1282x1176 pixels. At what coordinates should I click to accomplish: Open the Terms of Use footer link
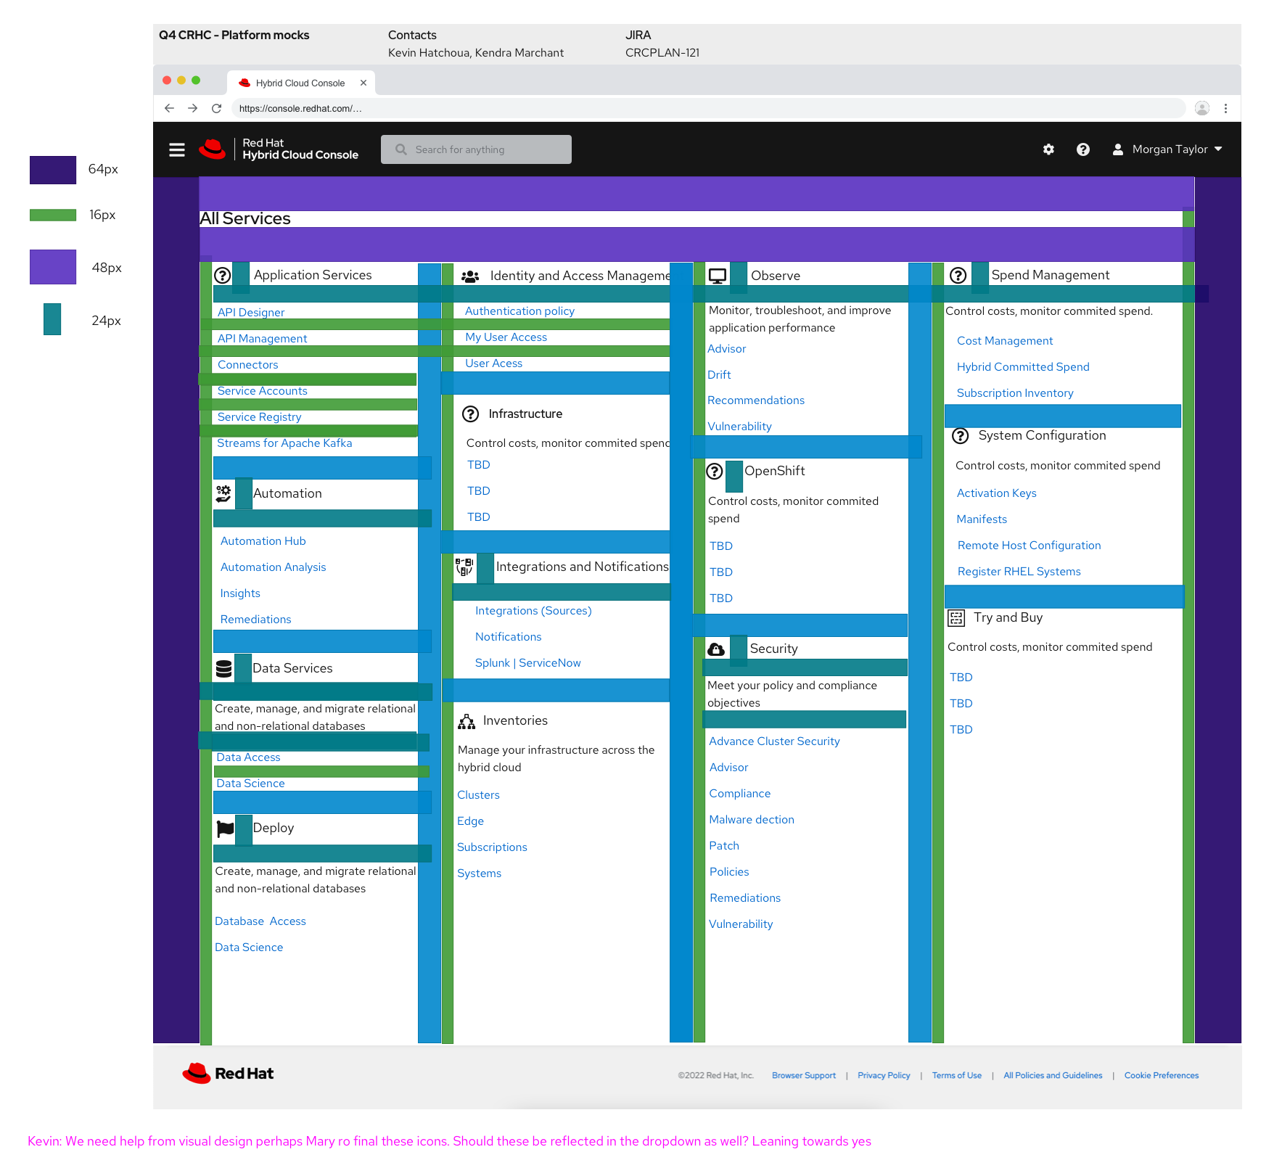click(x=957, y=1075)
